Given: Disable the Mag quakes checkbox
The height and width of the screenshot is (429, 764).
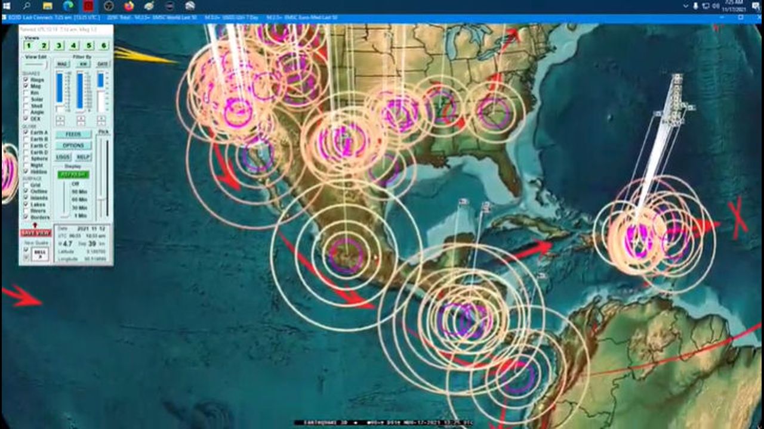Looking at the screenshot, I should [24, 86].
